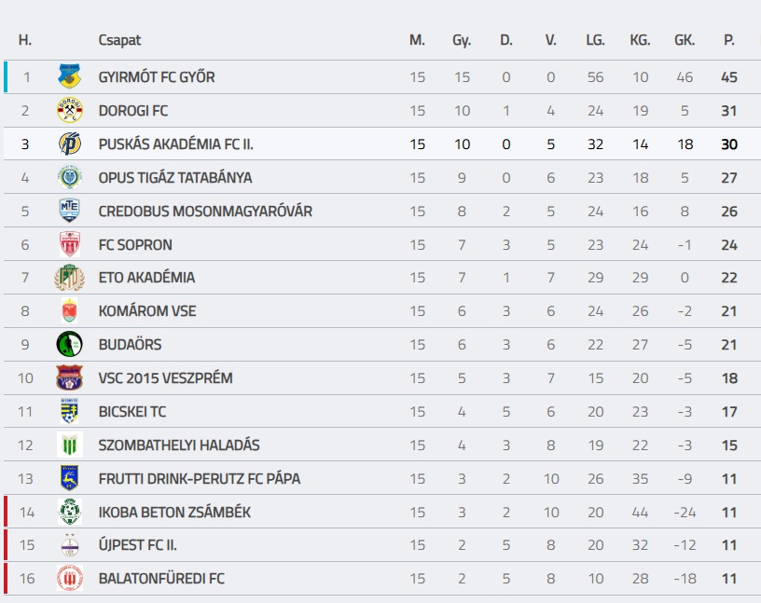Image resolution: width=761 pixels, height=603 pixels.
Task: Click the Csapat column header
Action: [x=119, y=40]
